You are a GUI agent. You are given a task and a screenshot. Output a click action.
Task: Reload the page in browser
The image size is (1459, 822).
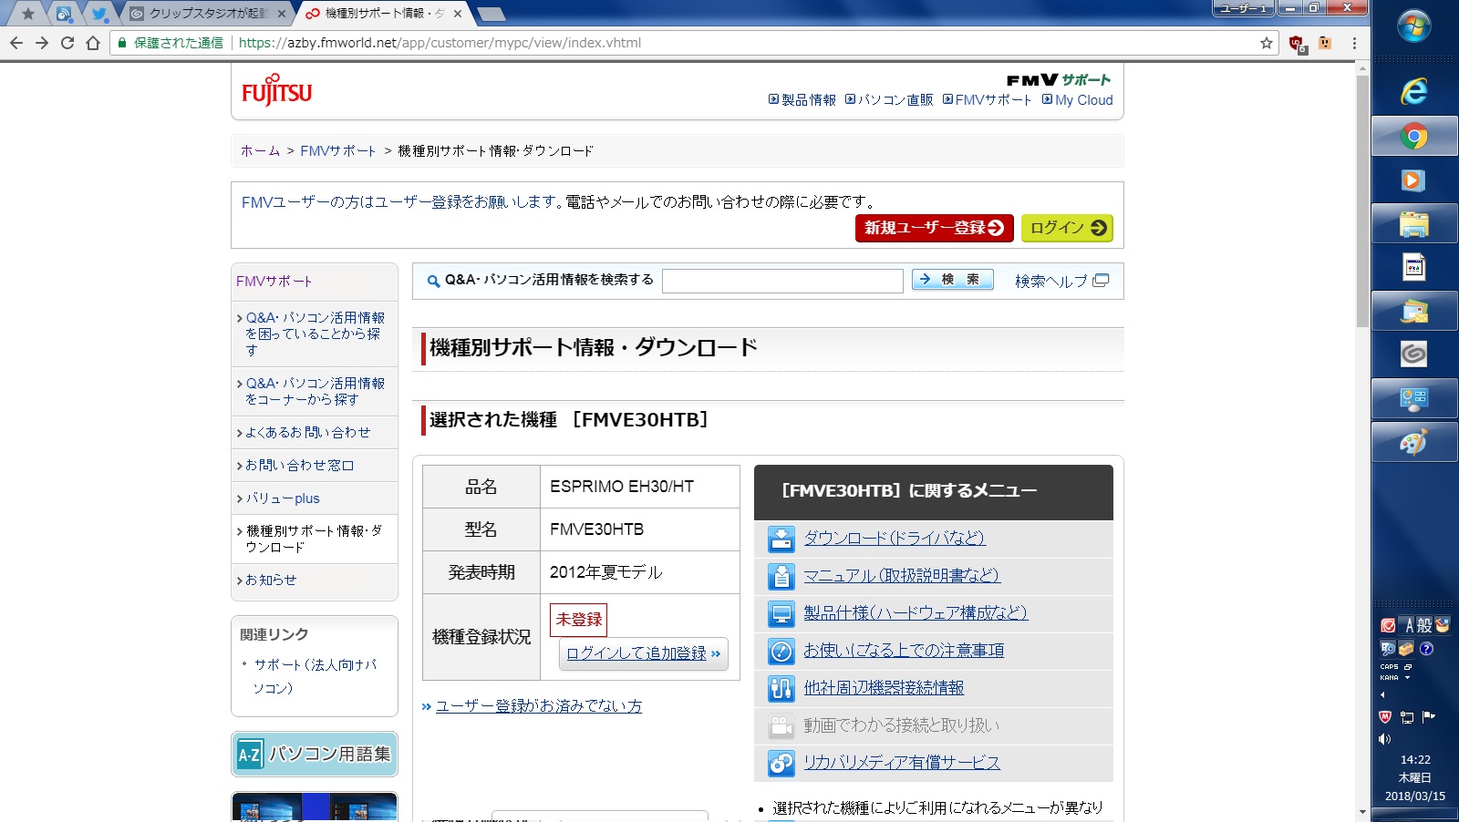pos(67,43)
